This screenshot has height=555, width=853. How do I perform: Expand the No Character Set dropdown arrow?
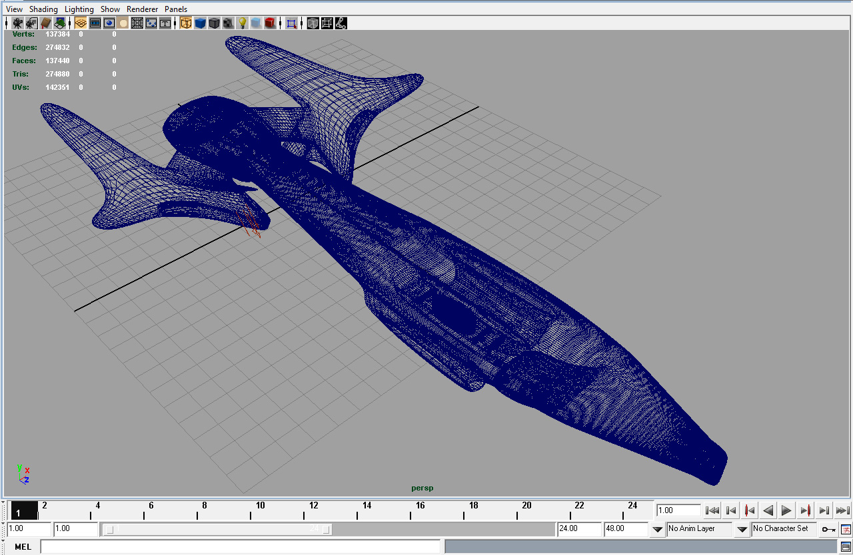[x=742, y=530]
